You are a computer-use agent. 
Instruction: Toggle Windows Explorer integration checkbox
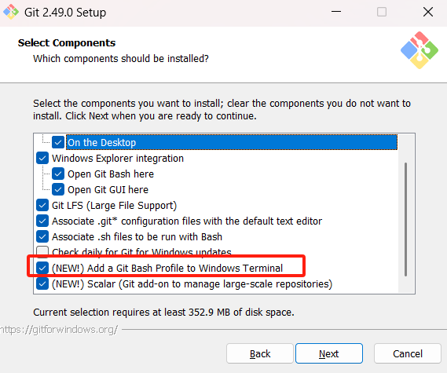(42, 158)
